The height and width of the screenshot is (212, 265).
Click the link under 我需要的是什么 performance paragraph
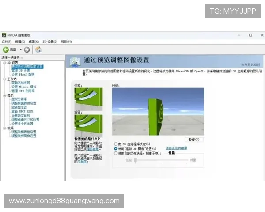tap(93, 149)
